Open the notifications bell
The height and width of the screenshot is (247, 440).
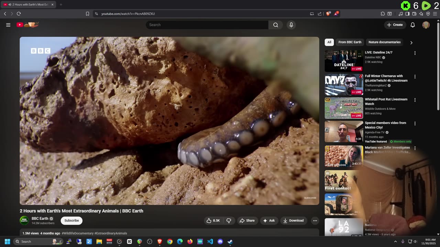412,25
